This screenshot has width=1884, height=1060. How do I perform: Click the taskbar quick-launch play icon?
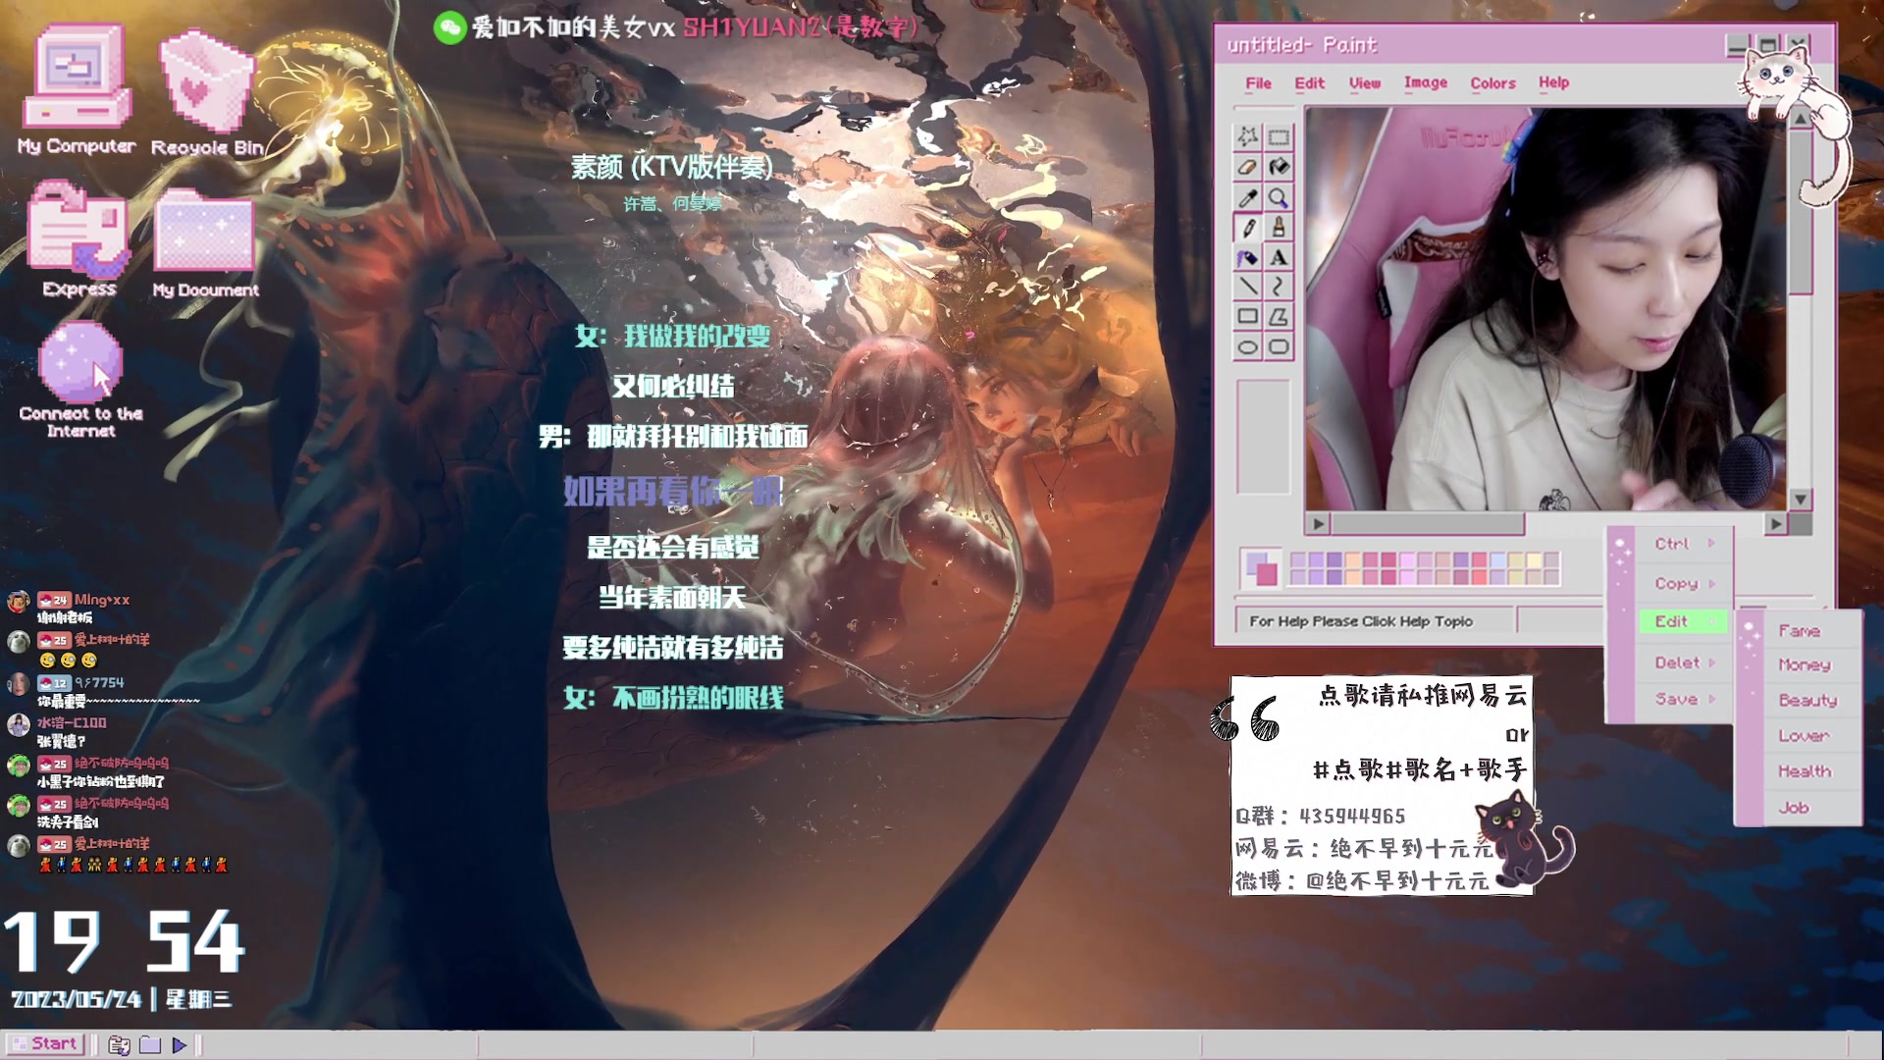pos(179,1045)
